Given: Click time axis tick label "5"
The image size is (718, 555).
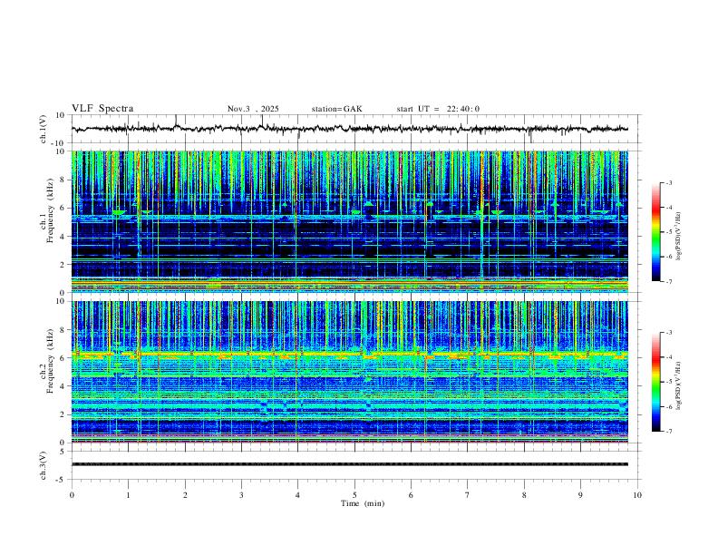Looking at the screenshot, I should pyautogui.click(x=354, y=495).
